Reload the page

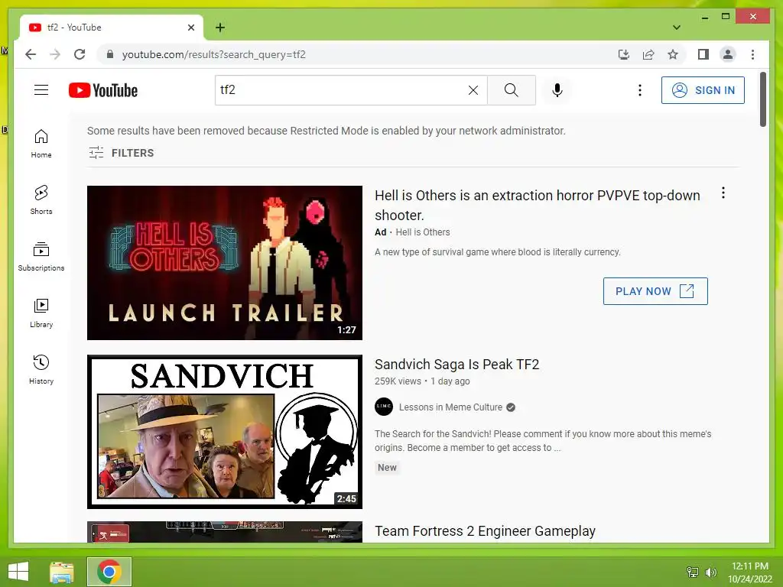coord(80,54)
